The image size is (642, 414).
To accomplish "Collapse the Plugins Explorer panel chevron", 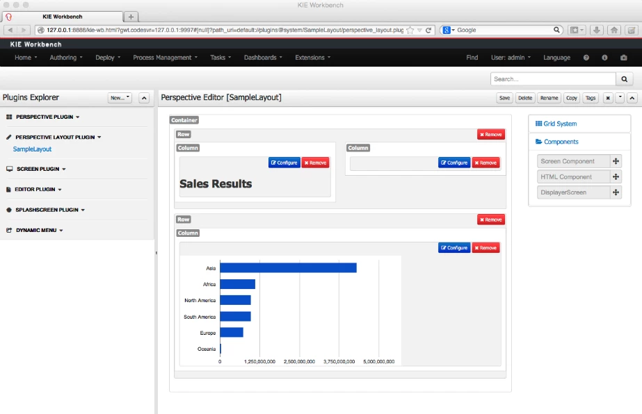I will point(144,98).
